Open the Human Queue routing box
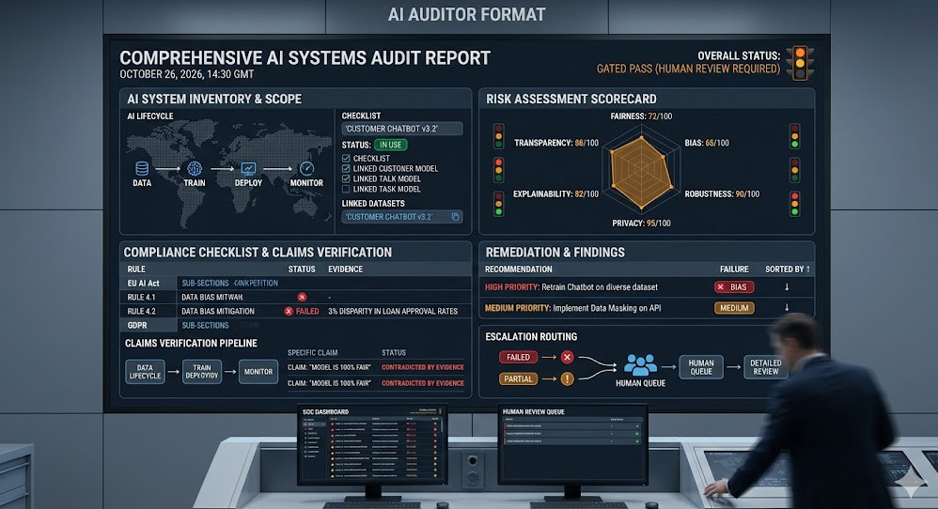Viewport: 938px width, 509px height. (701, 367)
